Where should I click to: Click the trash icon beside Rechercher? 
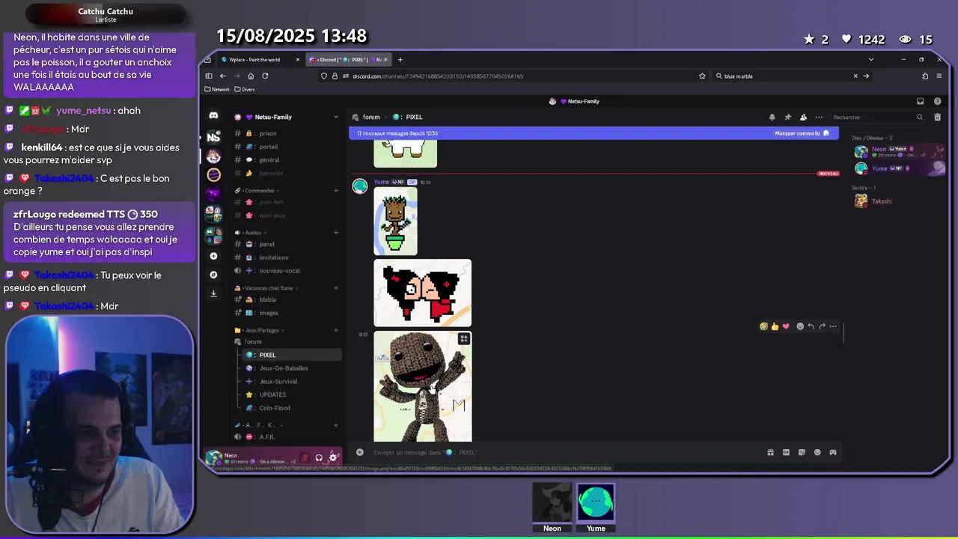(x=937, y=117)
